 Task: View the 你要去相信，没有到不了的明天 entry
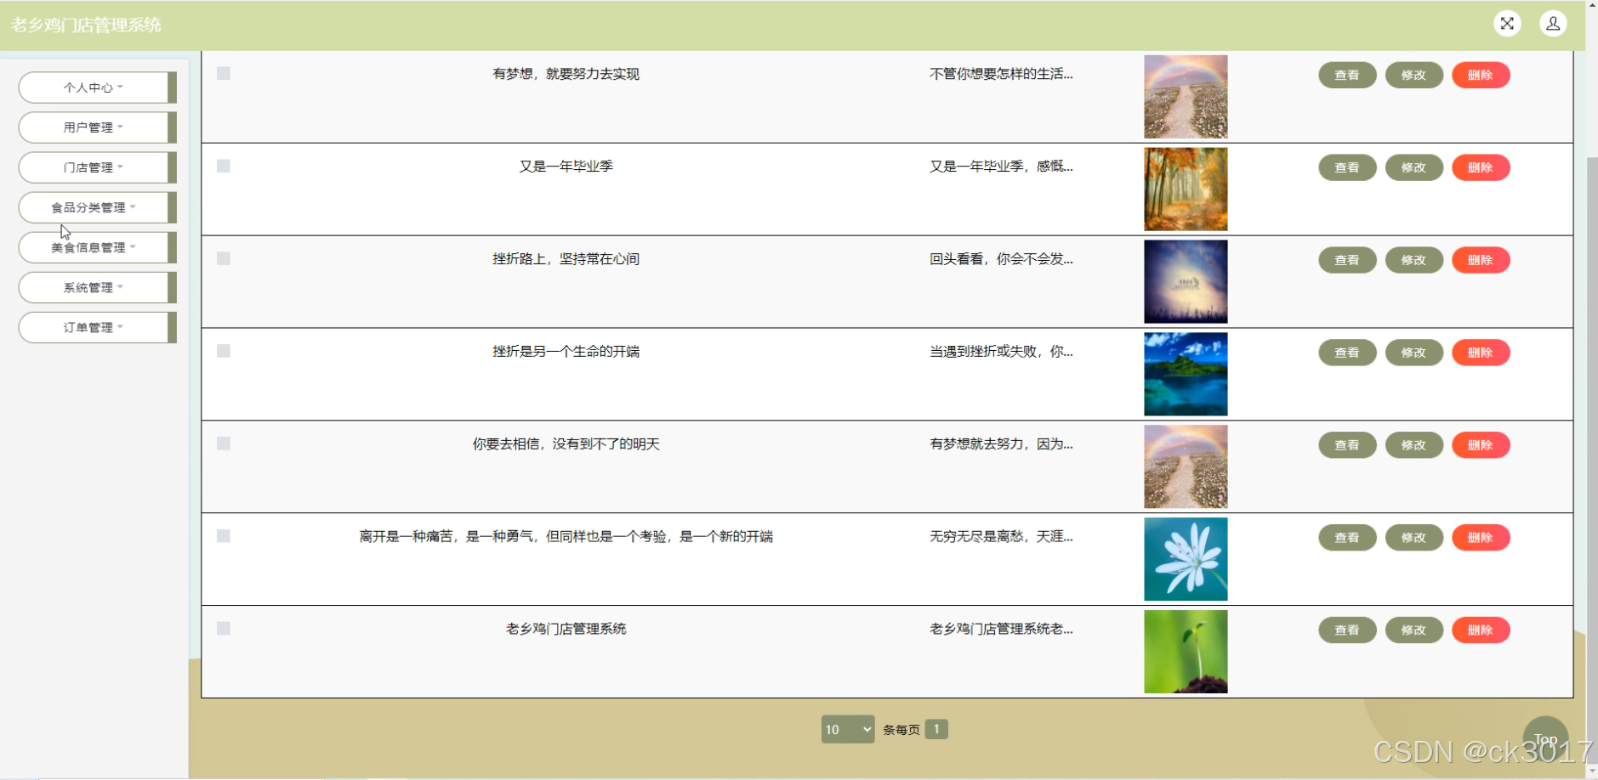pyautogui.click(x=1347, y=445)
